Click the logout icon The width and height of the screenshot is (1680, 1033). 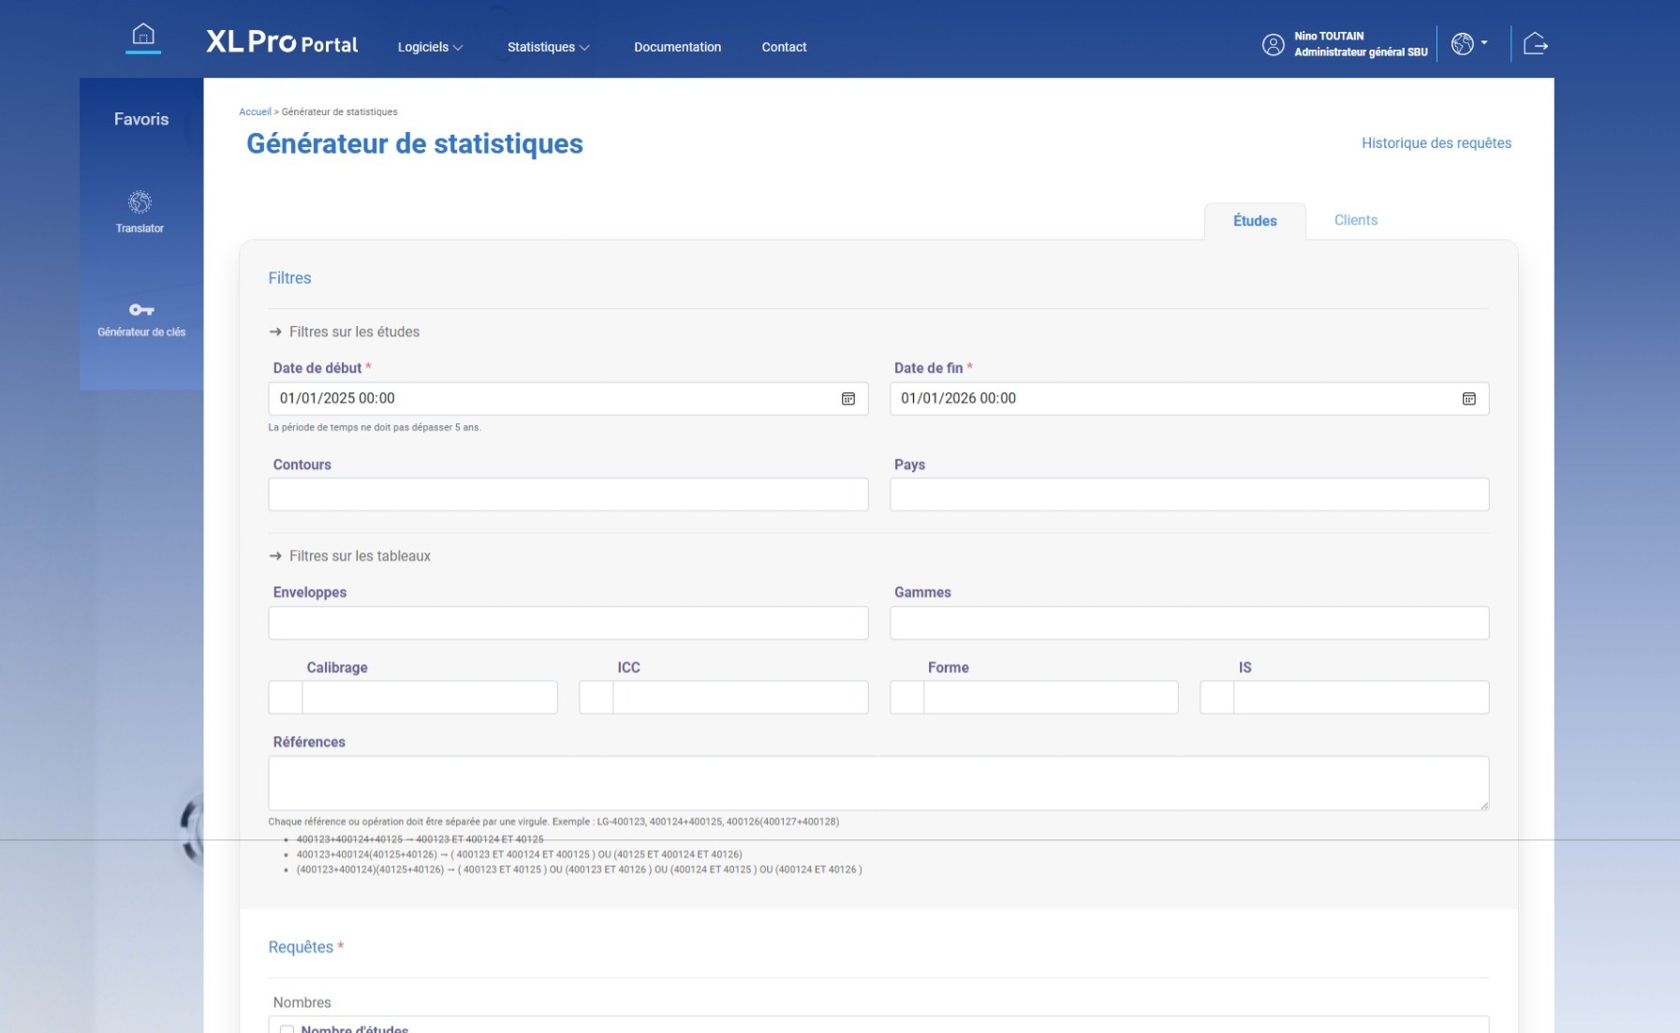coord(1535,44)
